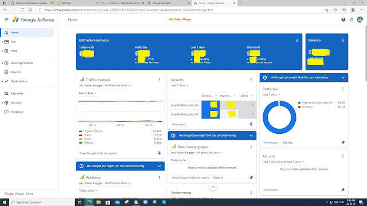The width and height of the screenshot is (367, 206).
Task: Open Performance card options menu
Action: 251,193
